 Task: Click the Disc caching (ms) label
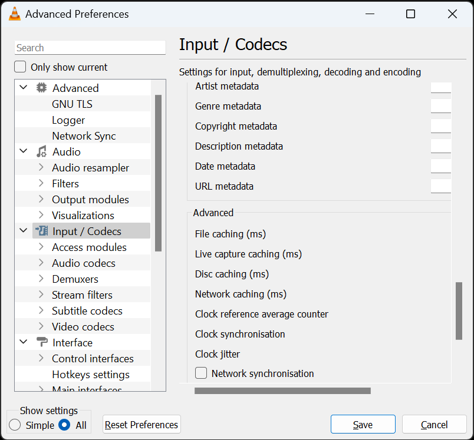click(232, 274)
